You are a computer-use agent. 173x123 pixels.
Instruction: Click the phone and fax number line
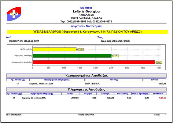click(x=86, y=21)
